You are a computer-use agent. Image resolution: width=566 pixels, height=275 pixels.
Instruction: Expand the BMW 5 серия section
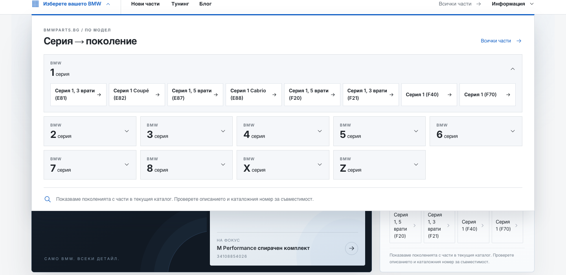pyautogui.click(x=379, y=131)
